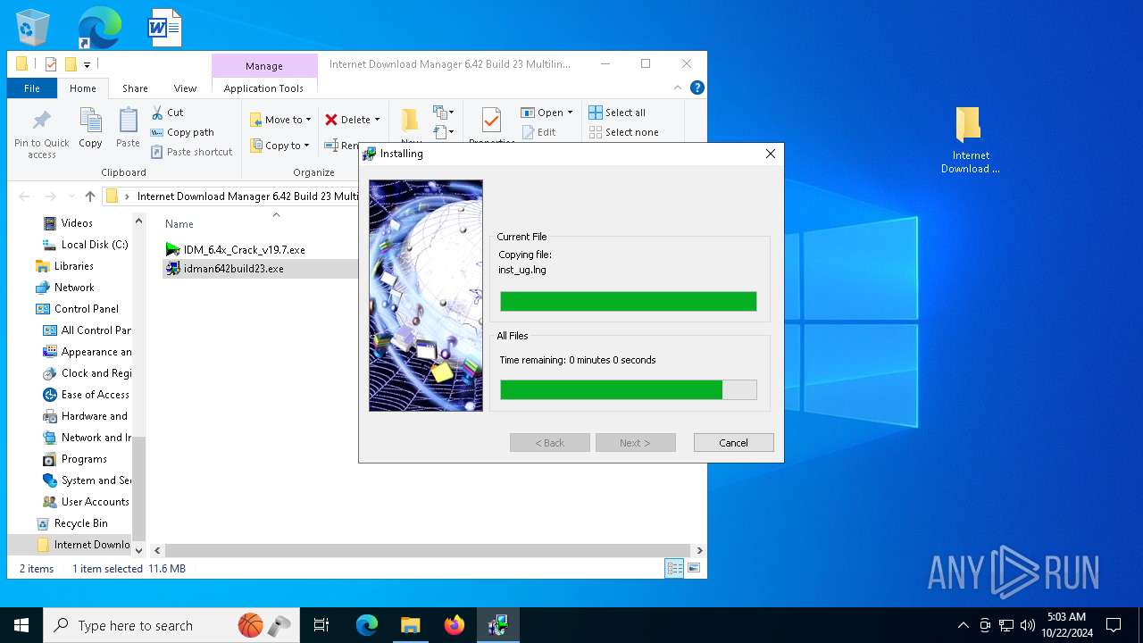This screenshot has width=1143, height=643.
Task: Navigate up one folder level arrow
Action: pos(90,196)
